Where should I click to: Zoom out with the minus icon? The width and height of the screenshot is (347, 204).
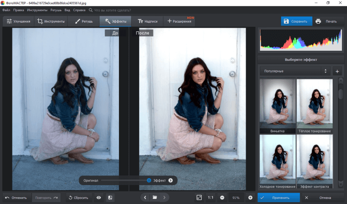[x=222, y=198]
